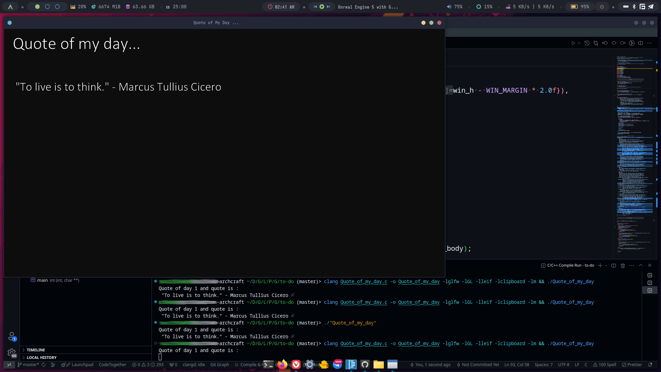Viewport: 661px width, 372px height.
Task: Click the Quote_of_my_day.c link in first command
Action: click(364, 281)
